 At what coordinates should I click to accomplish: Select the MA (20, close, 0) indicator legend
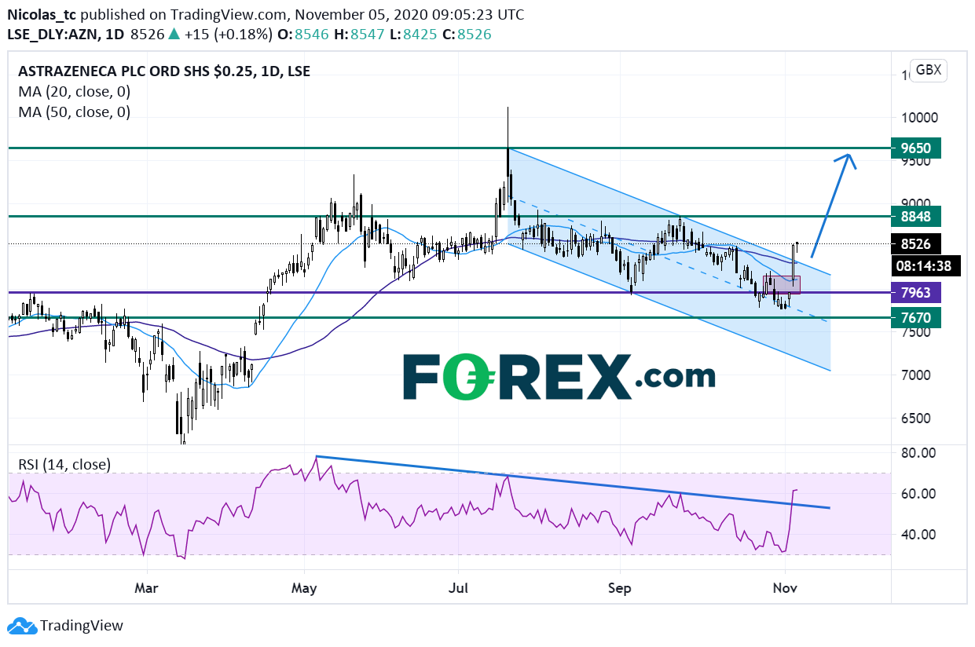point(74,91)
